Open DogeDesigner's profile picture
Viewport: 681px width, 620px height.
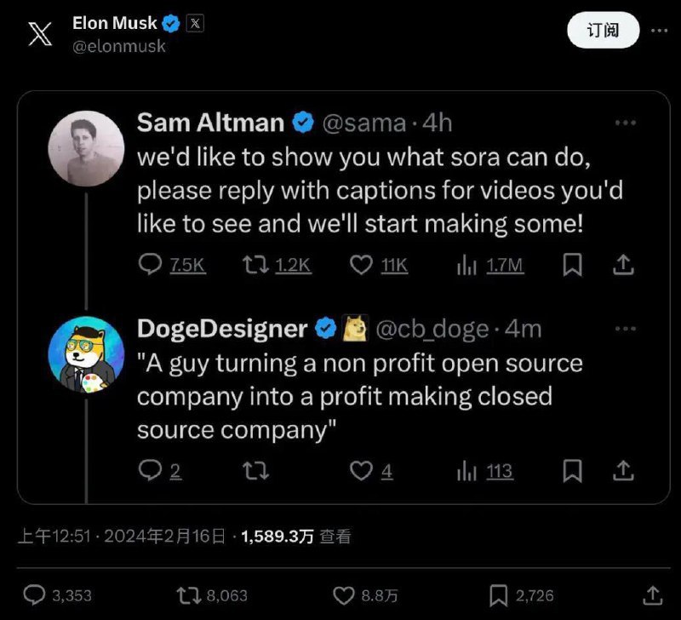pyautogui.click(x=85, y=353)
